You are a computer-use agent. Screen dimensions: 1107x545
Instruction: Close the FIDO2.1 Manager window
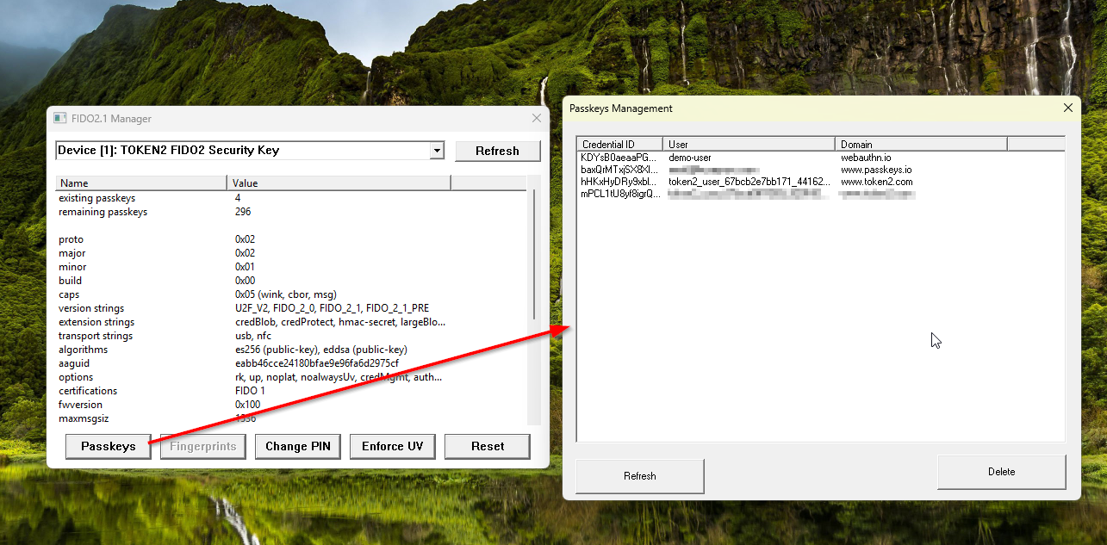537,118
